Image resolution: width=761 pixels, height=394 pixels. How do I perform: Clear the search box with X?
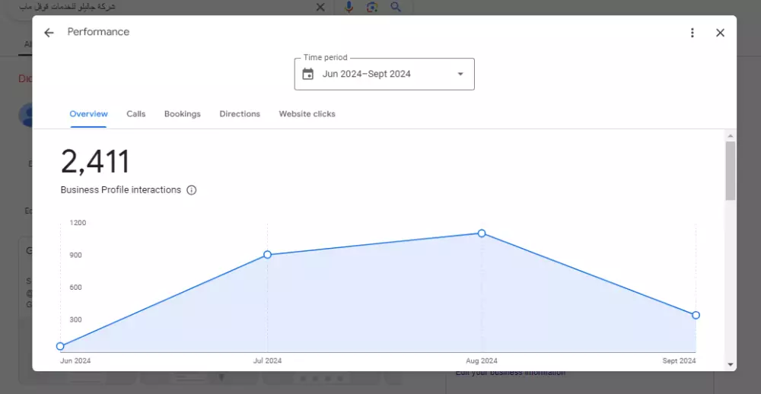point(320,7)
